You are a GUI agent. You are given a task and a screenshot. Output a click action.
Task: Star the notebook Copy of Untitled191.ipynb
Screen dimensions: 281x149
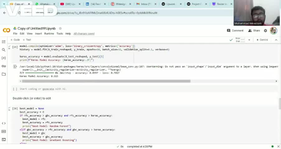[60, 28]
